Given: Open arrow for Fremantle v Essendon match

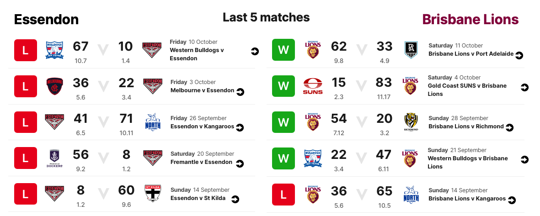Looking at the screenshot, I should 239,163.
